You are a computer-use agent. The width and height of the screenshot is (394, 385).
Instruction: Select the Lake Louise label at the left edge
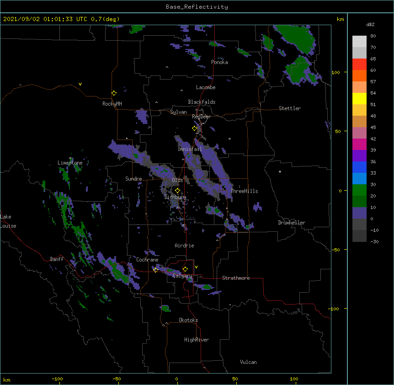tap(8, 221)
